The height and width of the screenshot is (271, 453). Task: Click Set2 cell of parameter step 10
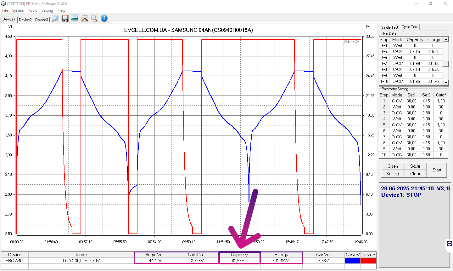426,155
